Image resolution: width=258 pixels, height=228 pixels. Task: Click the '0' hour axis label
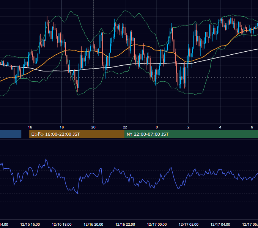[x=157, y=127]
